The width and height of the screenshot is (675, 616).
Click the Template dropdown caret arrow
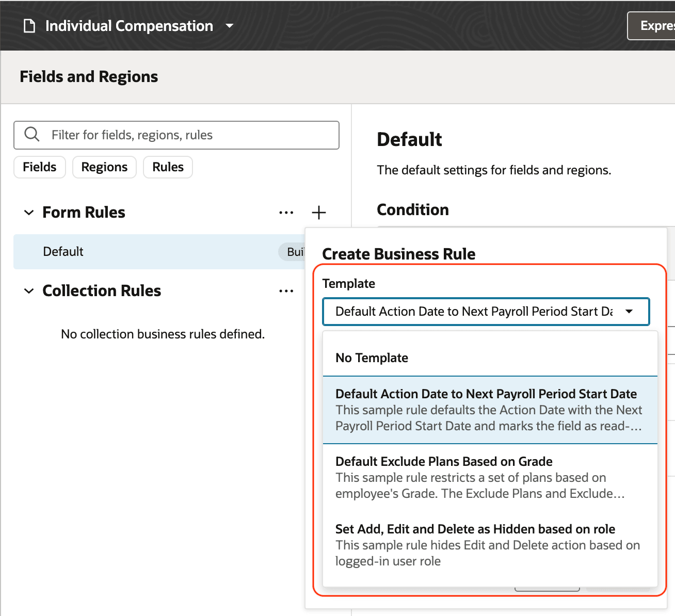point(630,312)
